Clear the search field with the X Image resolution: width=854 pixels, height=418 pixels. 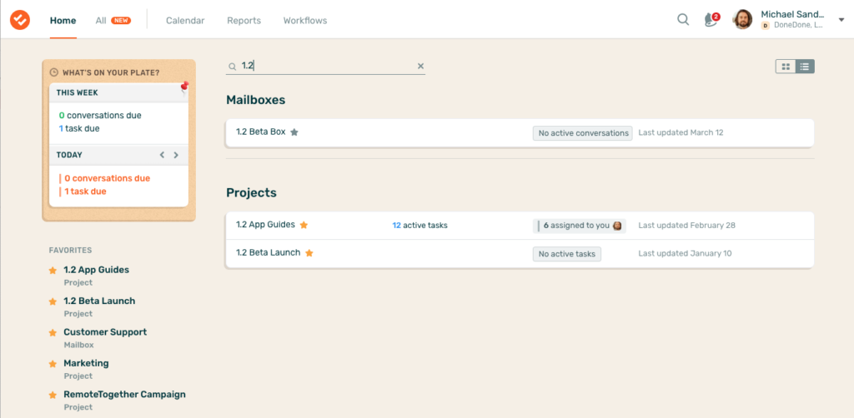coord(420,67)
